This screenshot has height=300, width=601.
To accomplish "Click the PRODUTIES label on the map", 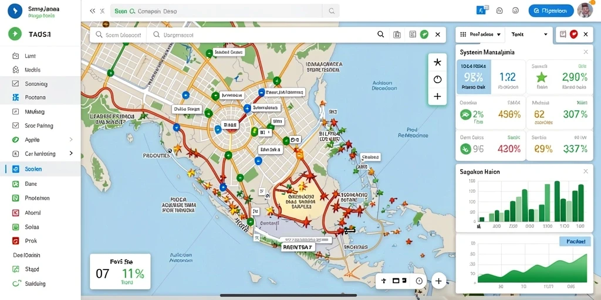I will pyautogui.click(x=156, y=156).
